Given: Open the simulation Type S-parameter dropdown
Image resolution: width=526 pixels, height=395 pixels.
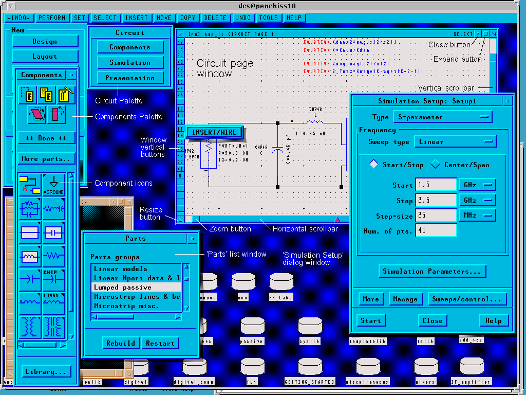Looking at the screenshot, I should click(442, 117).
